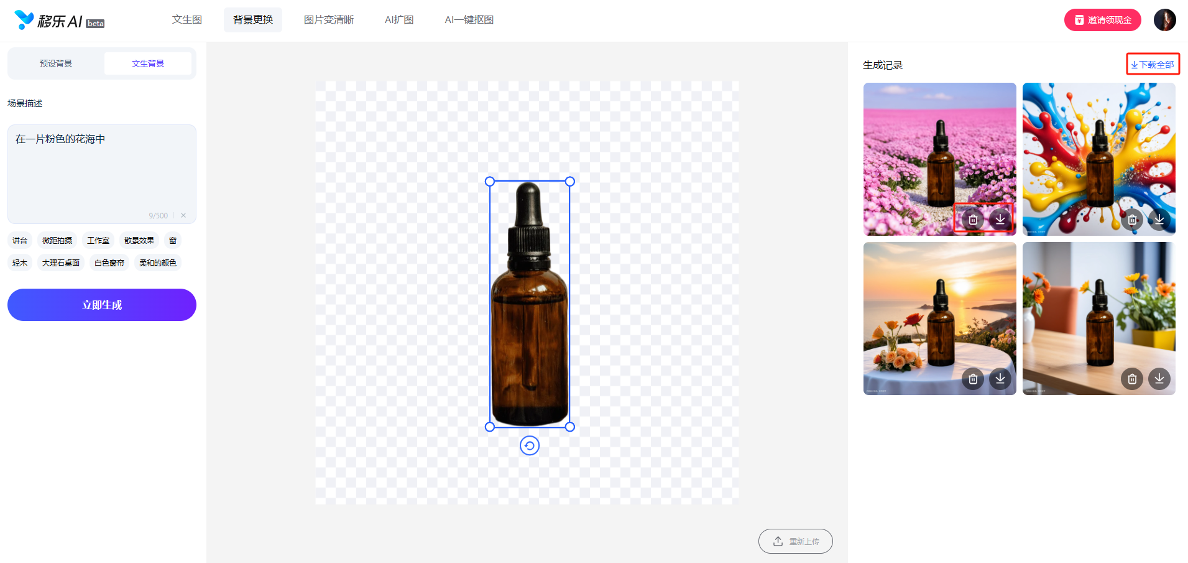Screen dimensions: 1188x563
Task: Open the user profile avatar
Action: point(1164,20)
